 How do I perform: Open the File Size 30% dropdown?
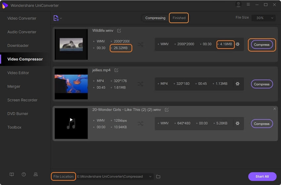[x=263, y=18]
